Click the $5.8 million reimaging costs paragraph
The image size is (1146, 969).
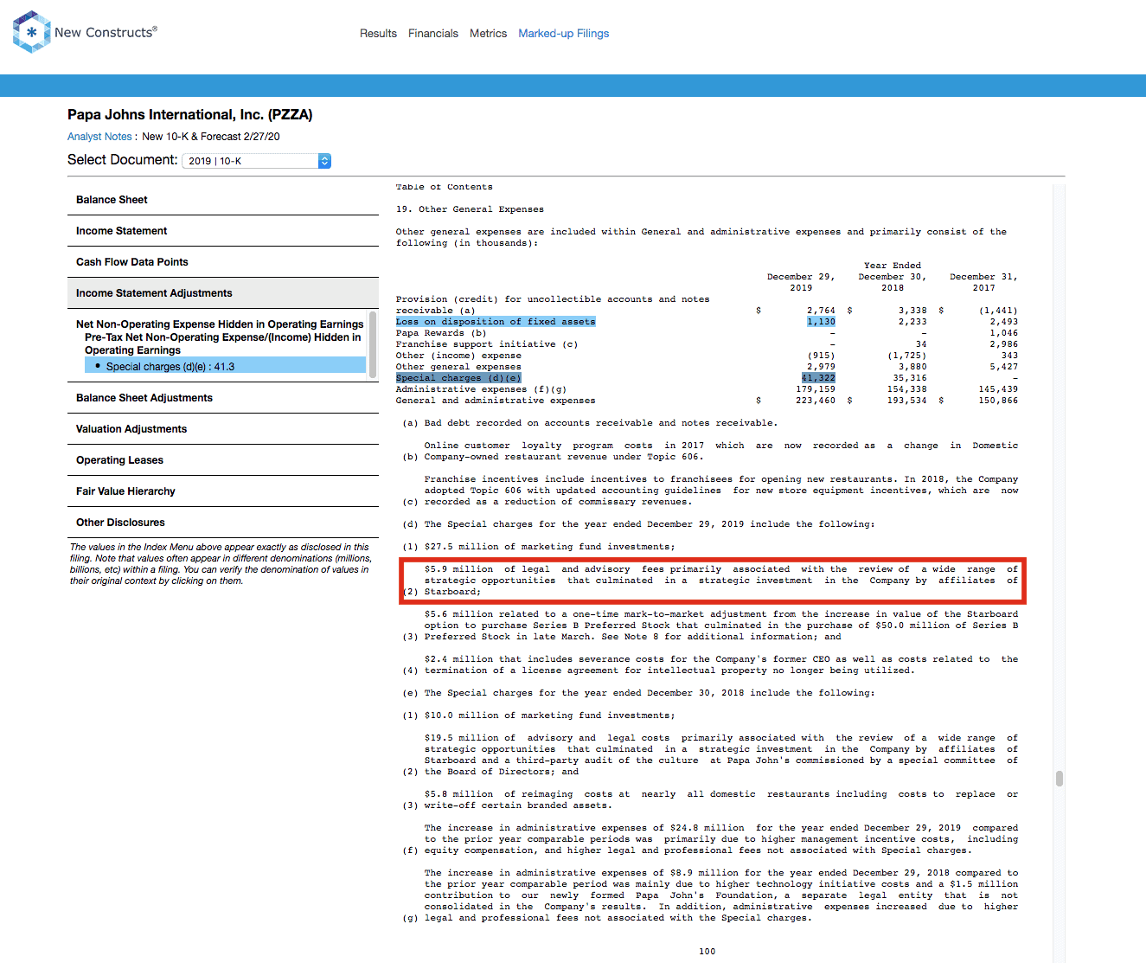(x=713, y=799)
